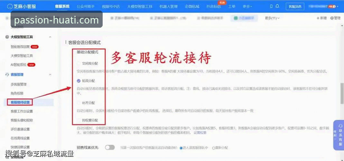Select the highlighted green account tab
The width and height of the screenshot is (344, 161).
pos(244,18)
